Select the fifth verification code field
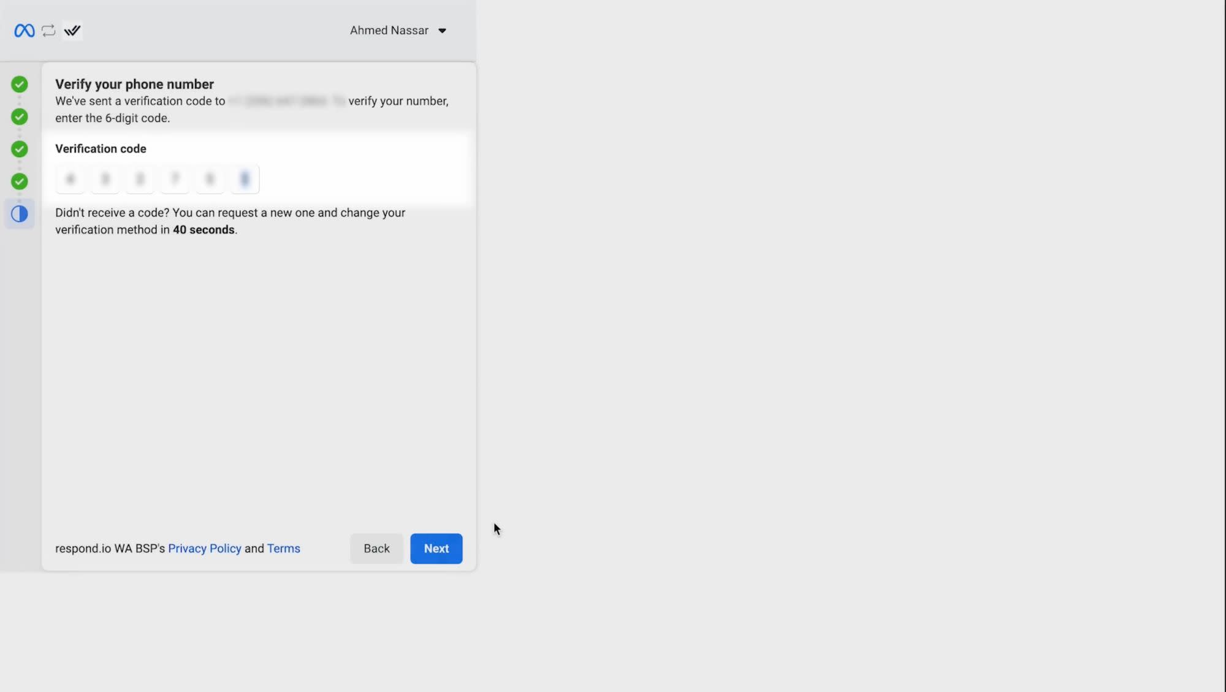 (x=210, y=178)
